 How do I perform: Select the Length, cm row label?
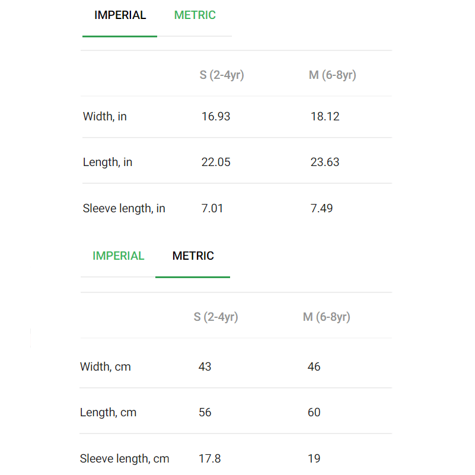click(x=108, y=413)
